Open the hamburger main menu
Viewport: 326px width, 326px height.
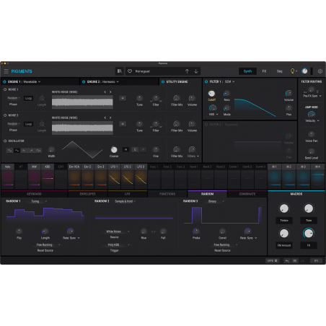pyautogui.click(x=6, y=71)
